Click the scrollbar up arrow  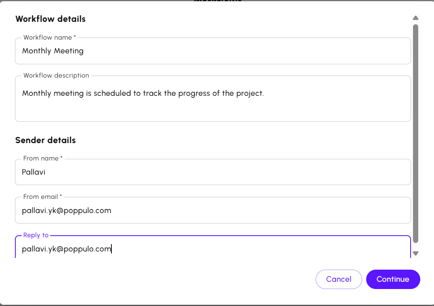pos(415,18)
